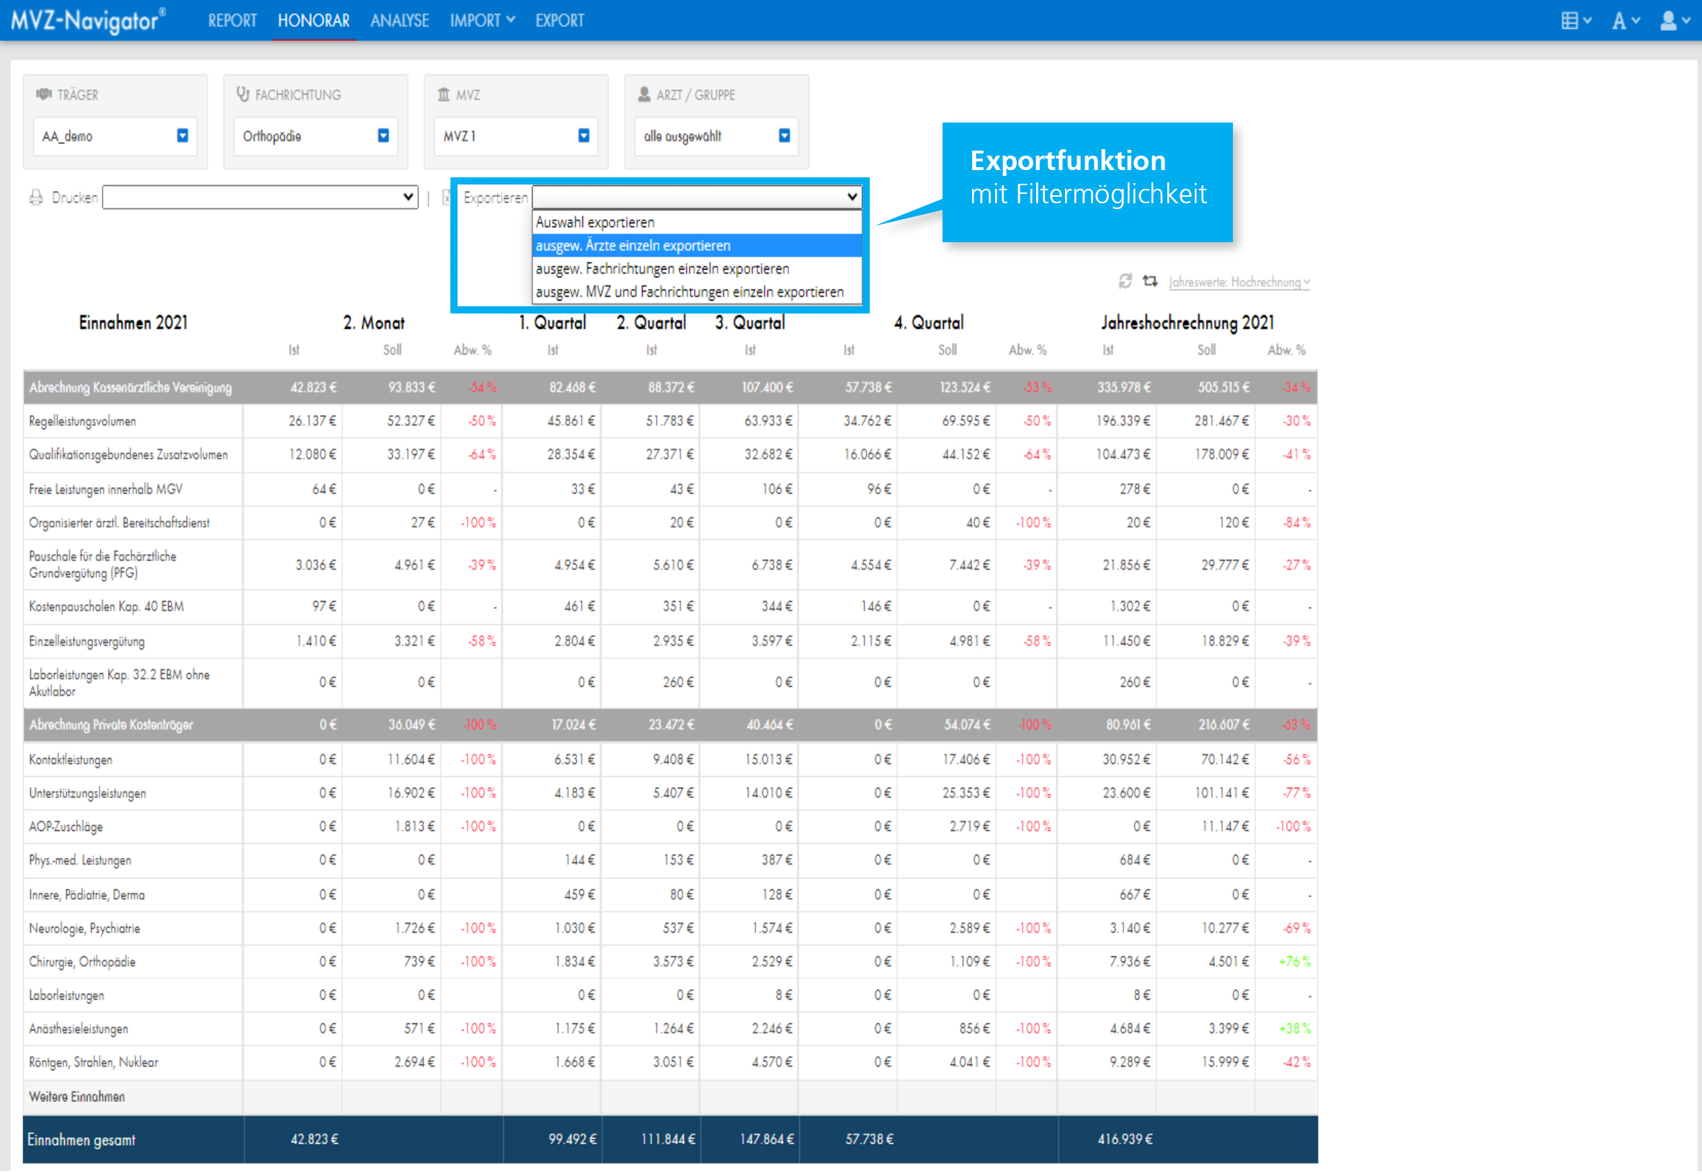This screenshot has width=1702, height=1174.
Task: Click the +76 % deviation value
Action: coord(1295,962)
